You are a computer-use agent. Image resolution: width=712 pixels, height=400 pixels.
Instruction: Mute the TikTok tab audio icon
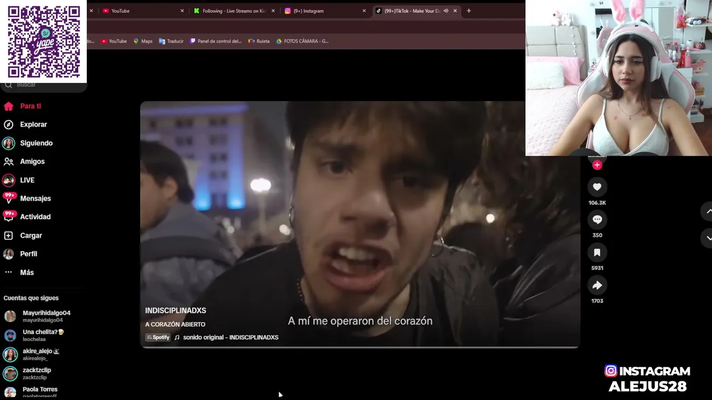446,11
